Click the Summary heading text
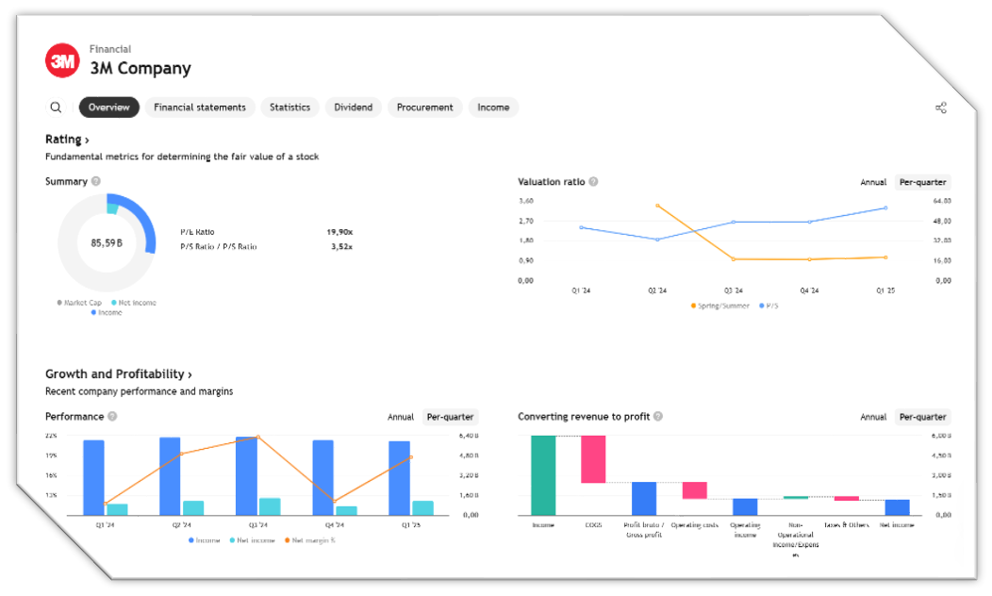Image resolution: width=992 pixels, height=596 pixels. click(x=66, y=182)
